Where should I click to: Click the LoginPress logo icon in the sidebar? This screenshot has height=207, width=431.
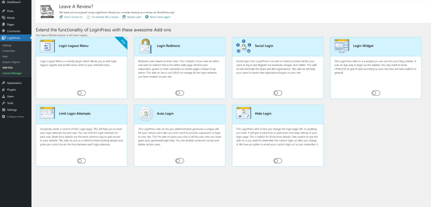pos(3,38)
